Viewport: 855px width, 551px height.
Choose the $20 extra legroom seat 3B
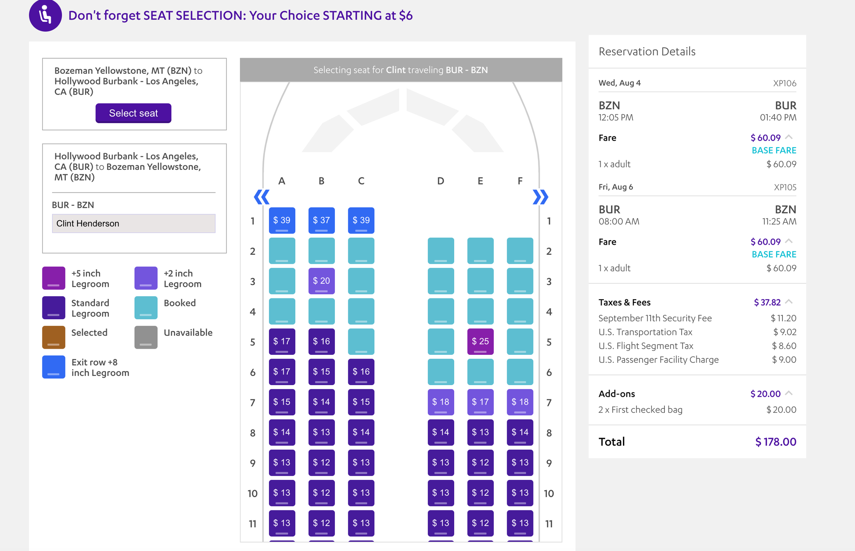pos(322,281)
